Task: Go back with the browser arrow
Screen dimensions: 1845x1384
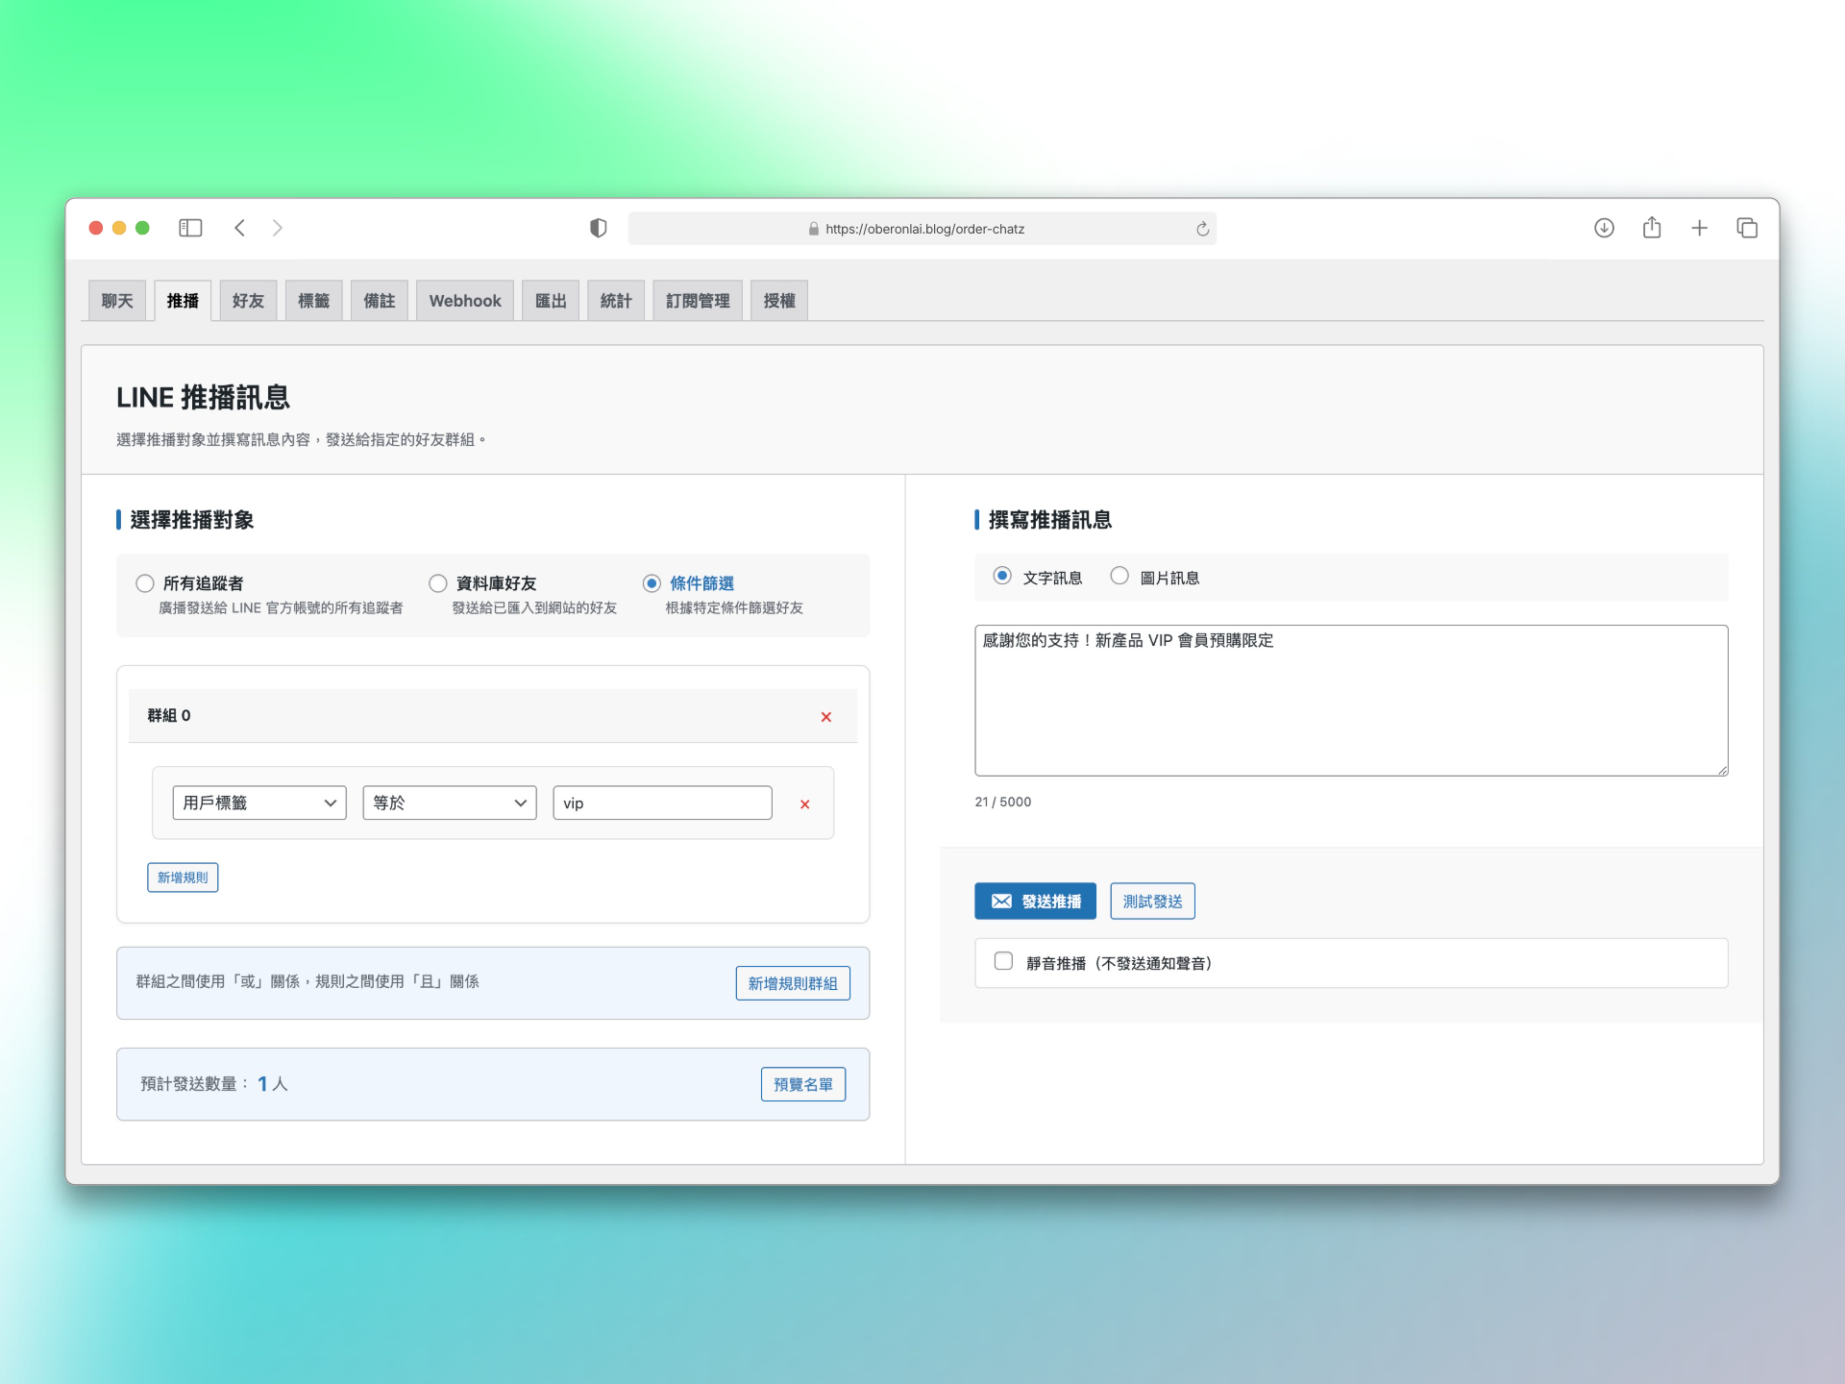Action: click(x=240, y=228)
